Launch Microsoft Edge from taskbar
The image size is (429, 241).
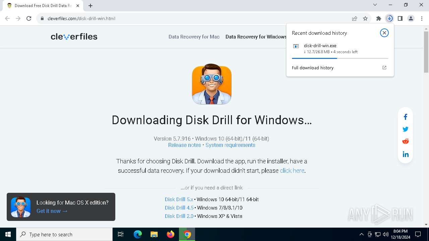[x=138, y=234]
